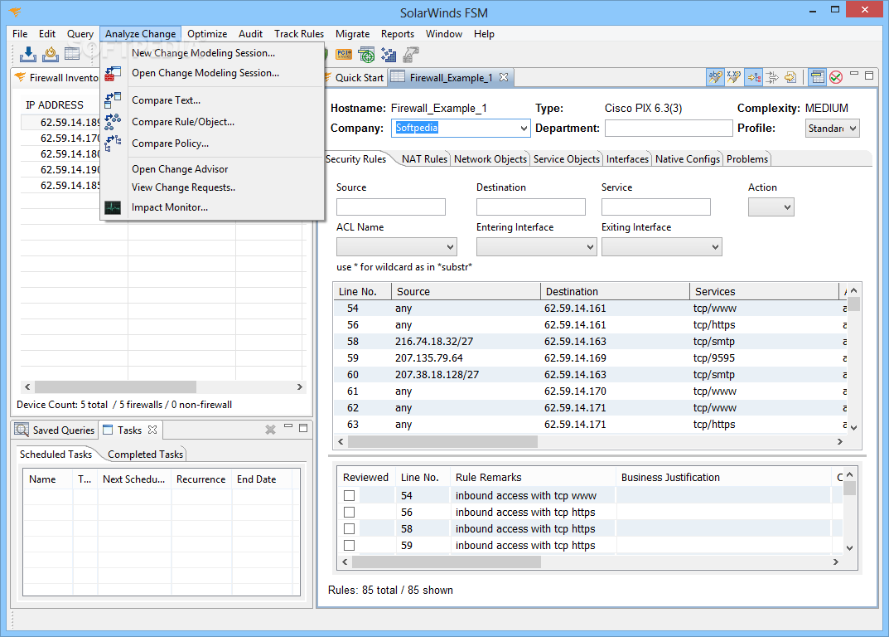Image resolution: width=889 pixels, height=637 pixels.
Task: Sort by the Services column header
Action: click(x=763, y=292)
